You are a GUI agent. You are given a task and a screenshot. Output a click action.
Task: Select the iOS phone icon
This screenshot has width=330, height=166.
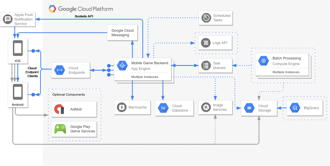pos(18,48)
